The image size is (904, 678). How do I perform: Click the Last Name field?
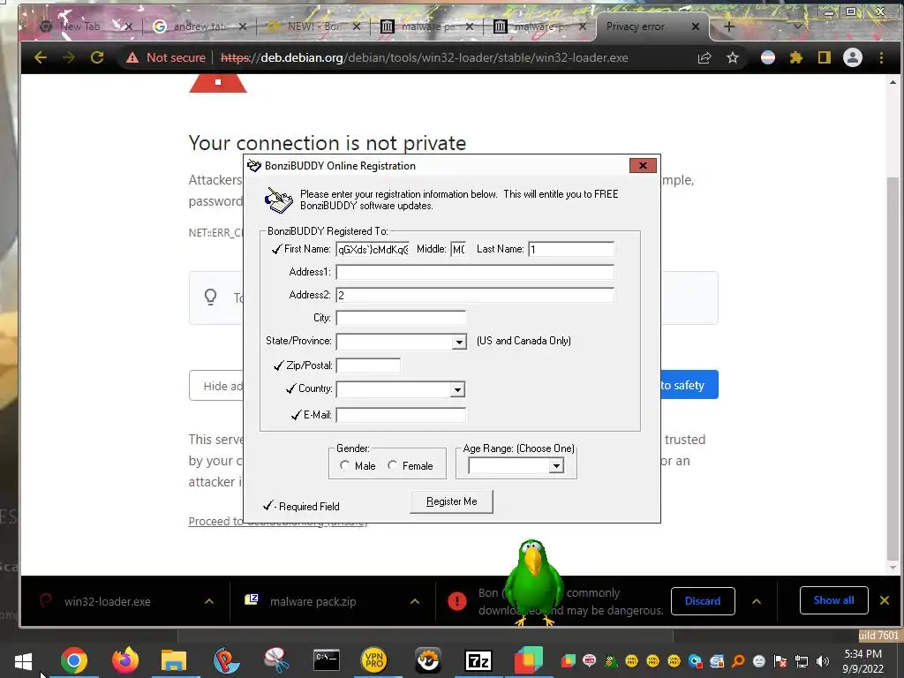pyautogui.click(x=571, y=249)
